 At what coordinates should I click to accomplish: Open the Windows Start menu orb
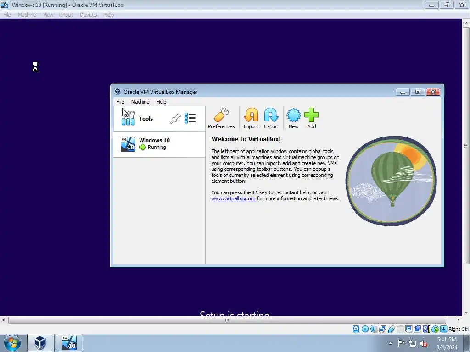[x=12, y=343]
